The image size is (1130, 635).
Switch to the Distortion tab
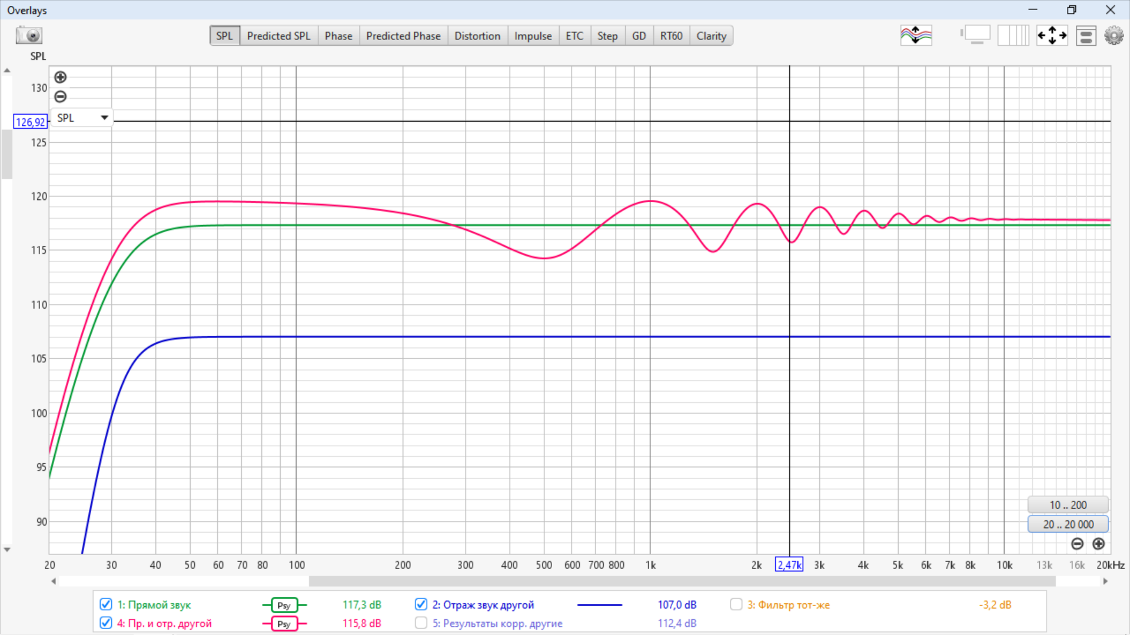477,36
